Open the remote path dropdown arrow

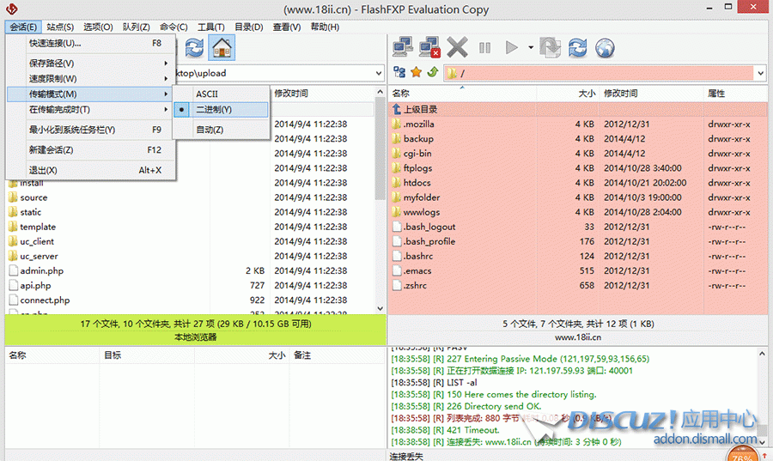pos(759,74)
